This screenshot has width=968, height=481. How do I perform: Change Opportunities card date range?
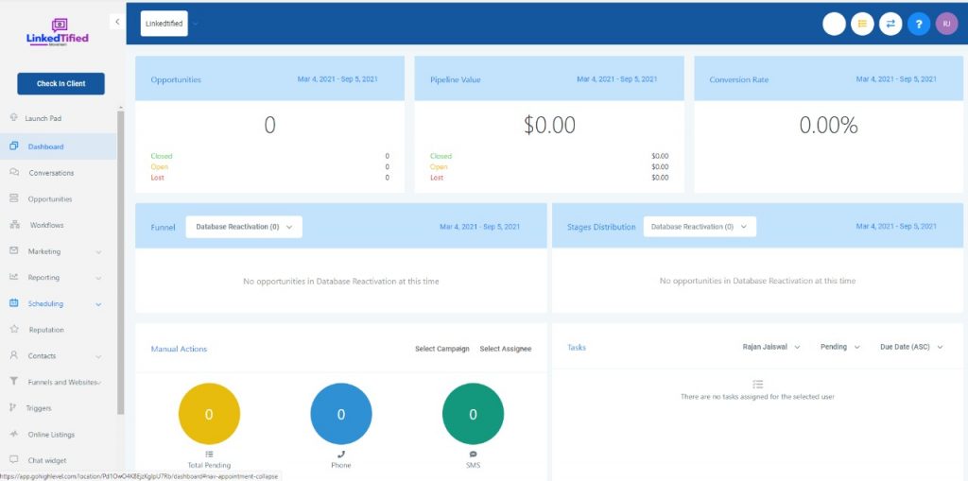tap(337, 79)
